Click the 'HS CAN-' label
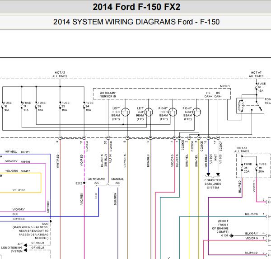This screenshot has height=259, width=271. coord(218,94)
